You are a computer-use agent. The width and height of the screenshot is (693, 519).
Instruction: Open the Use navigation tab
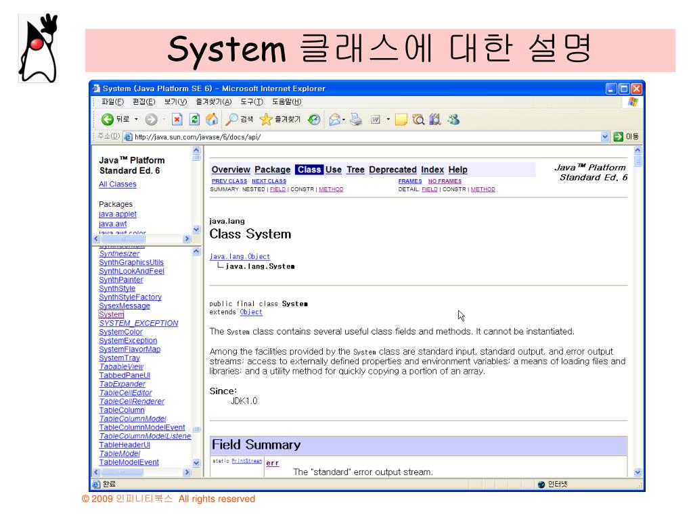pos(333,170)
